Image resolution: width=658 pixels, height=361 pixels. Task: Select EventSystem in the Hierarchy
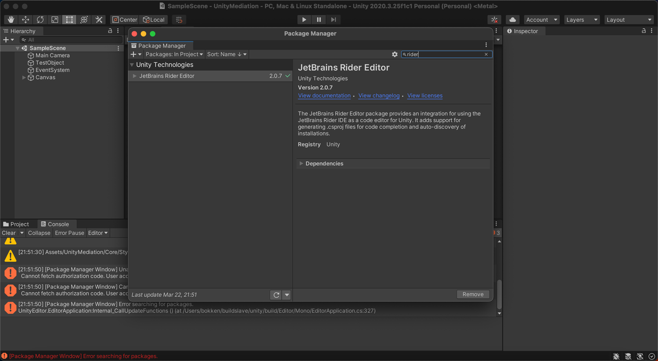point(52,70)
